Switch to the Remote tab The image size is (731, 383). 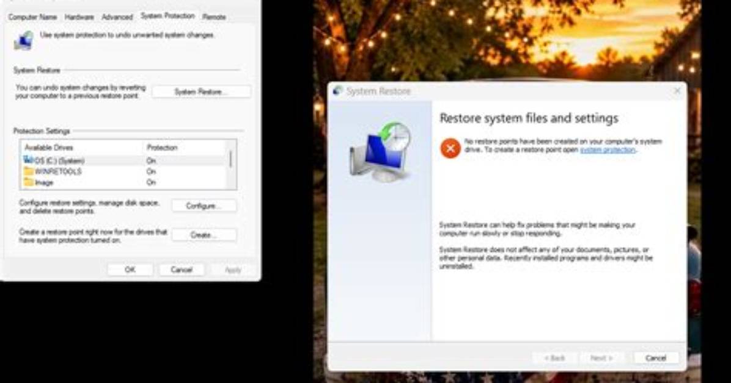click(x=214, y=16)
